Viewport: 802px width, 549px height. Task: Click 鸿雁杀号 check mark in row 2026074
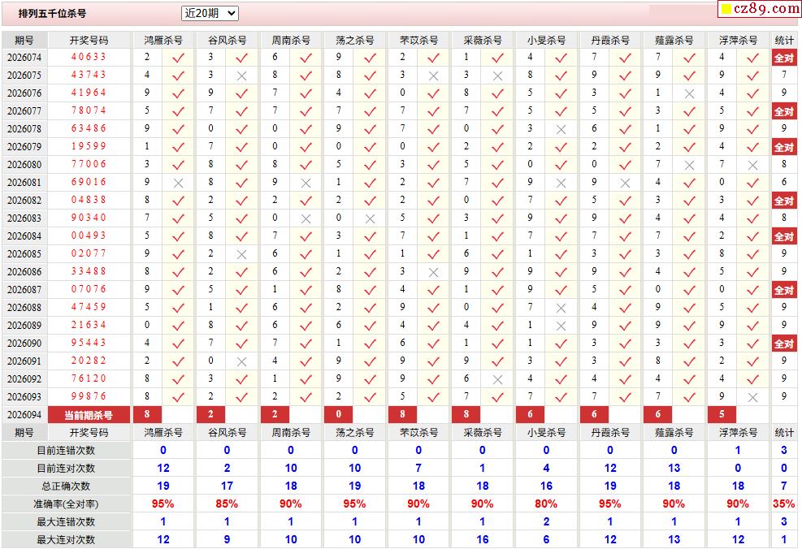(x=179, y=58)
